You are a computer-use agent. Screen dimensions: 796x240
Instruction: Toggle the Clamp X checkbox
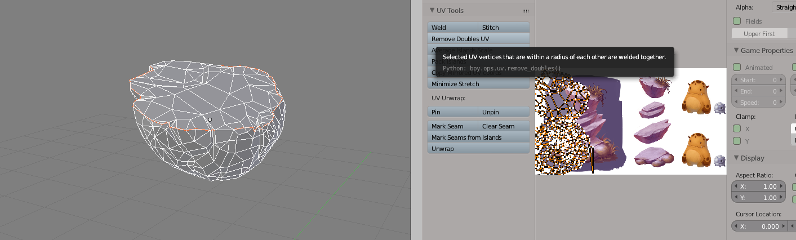click(737, 129)
